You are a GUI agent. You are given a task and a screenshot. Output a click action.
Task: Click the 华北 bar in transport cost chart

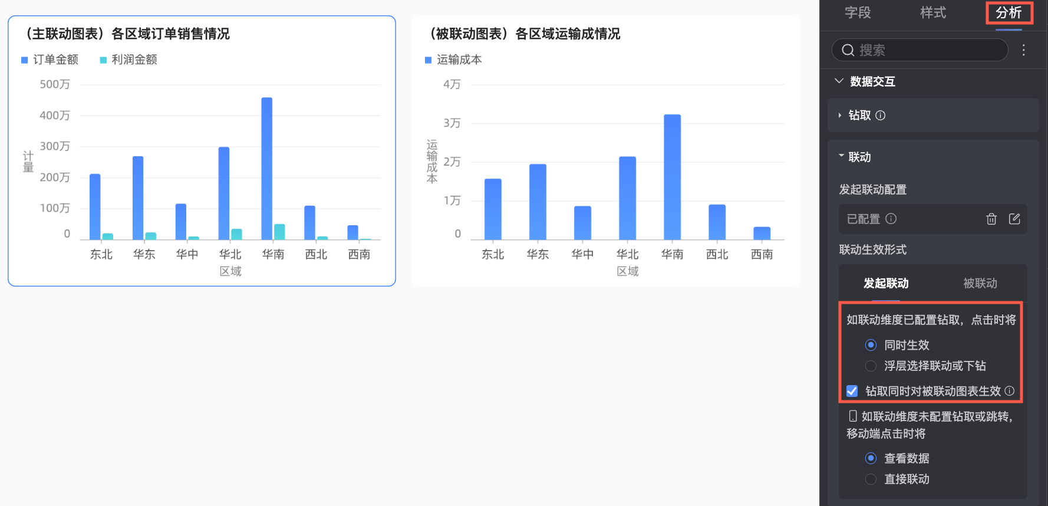[627, 198]
